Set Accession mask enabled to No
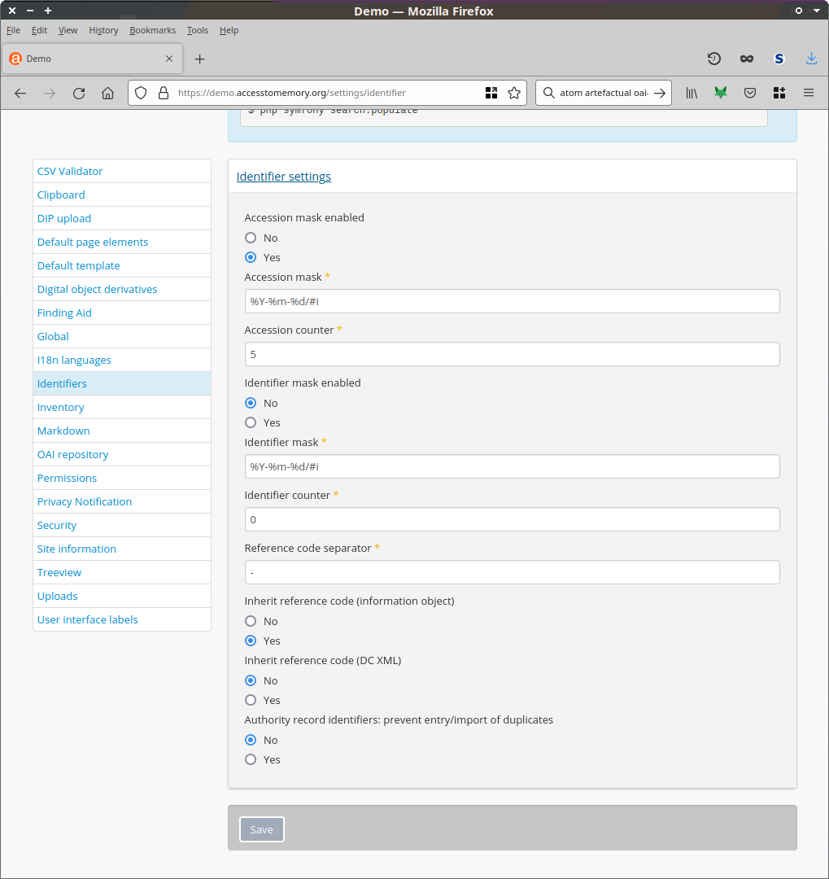Screen dimensions: 829x879 click(x=251, y=238)
